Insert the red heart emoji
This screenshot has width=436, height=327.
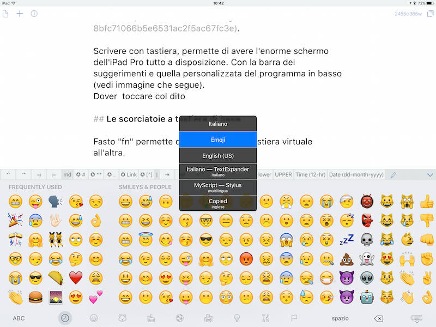(x=76, y=278)
